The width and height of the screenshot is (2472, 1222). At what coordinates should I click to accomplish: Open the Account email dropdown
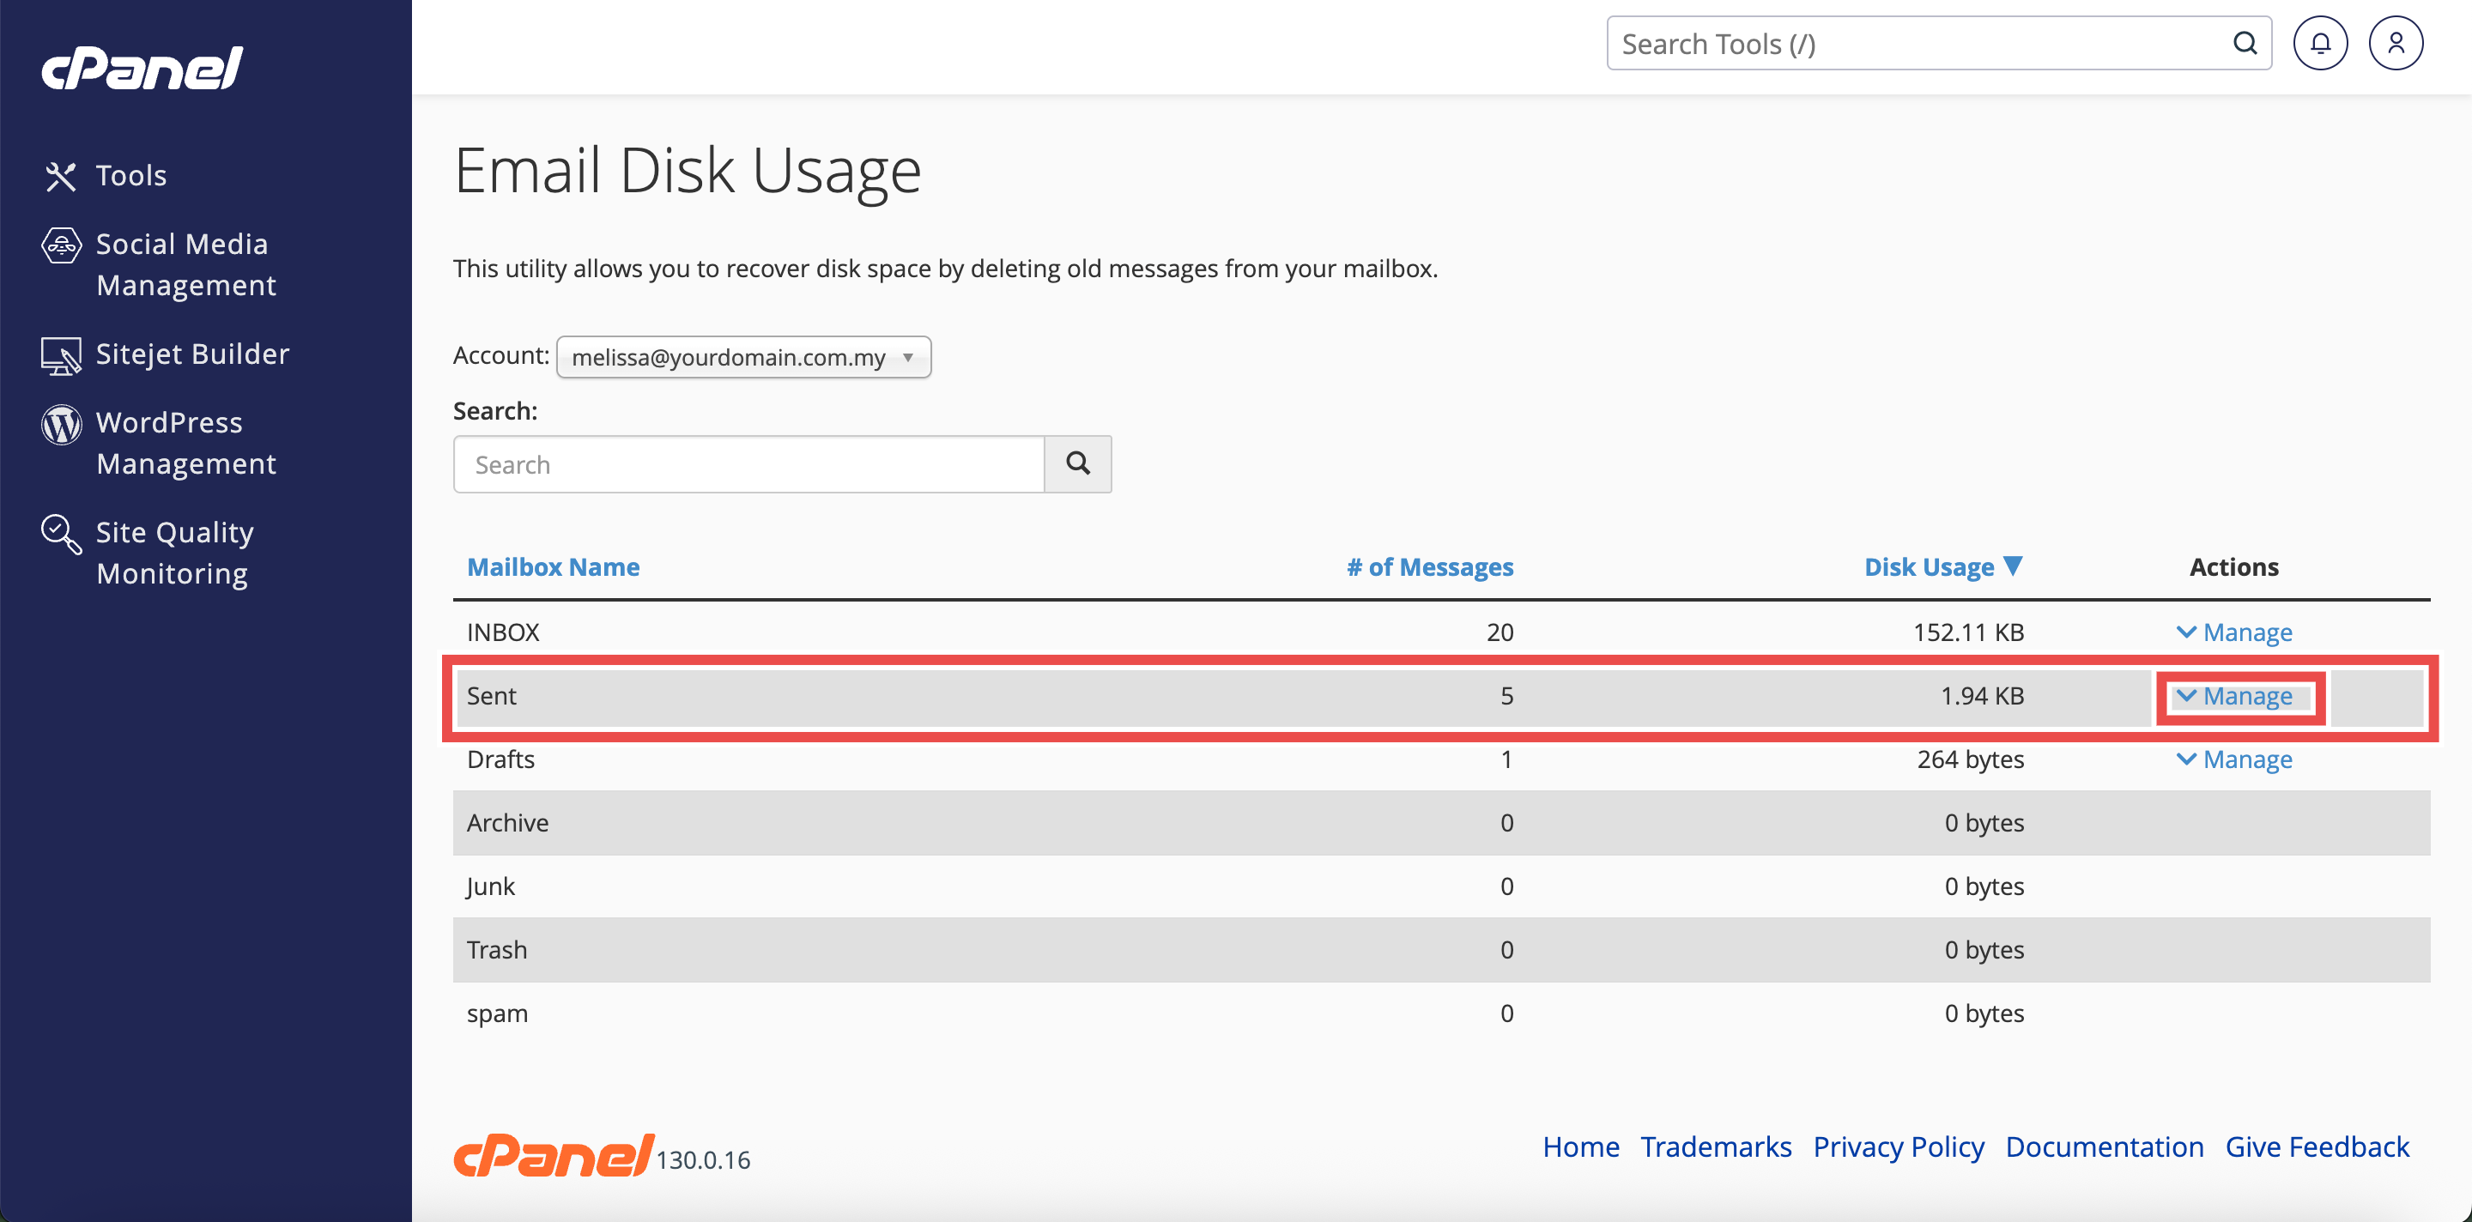742,357
